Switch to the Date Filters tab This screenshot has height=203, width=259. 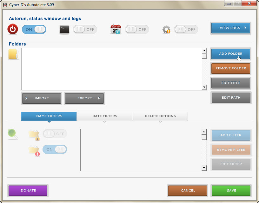click(x=104, y=116)
